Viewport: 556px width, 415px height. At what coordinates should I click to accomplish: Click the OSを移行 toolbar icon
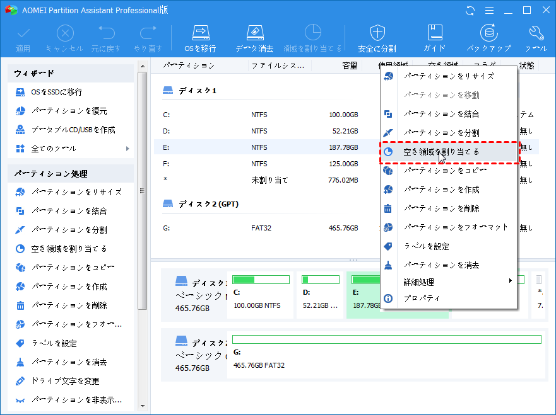pos(200,38)
